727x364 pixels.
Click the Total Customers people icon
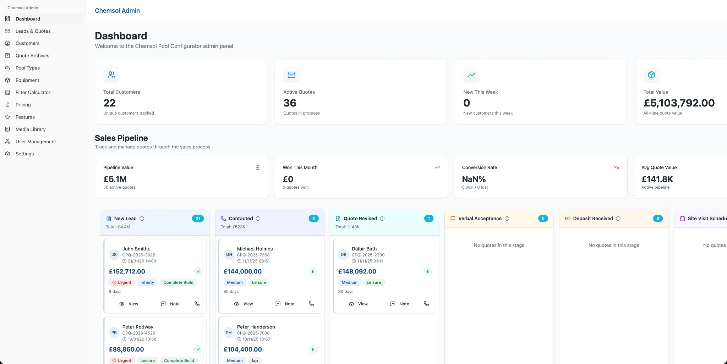111,75
